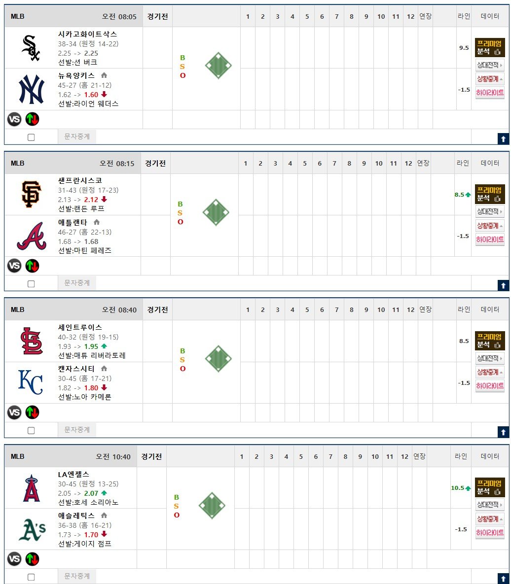Viewport: 511px width, 584px height.
Task: Open 상대전적 for the Giants–Braves game
Action: 490,211
